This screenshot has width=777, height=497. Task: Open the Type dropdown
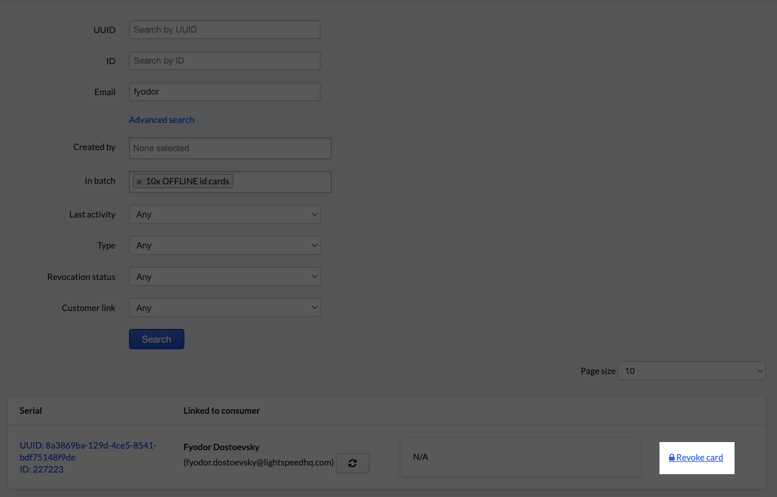(224, 245)
